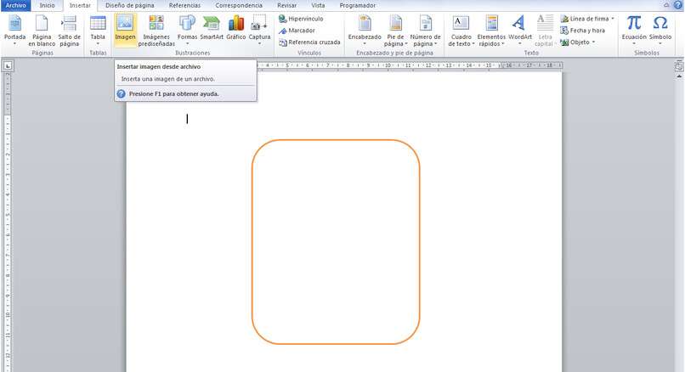
Task: Switch to the Referencias tab
Action: (x=184, y=6)
